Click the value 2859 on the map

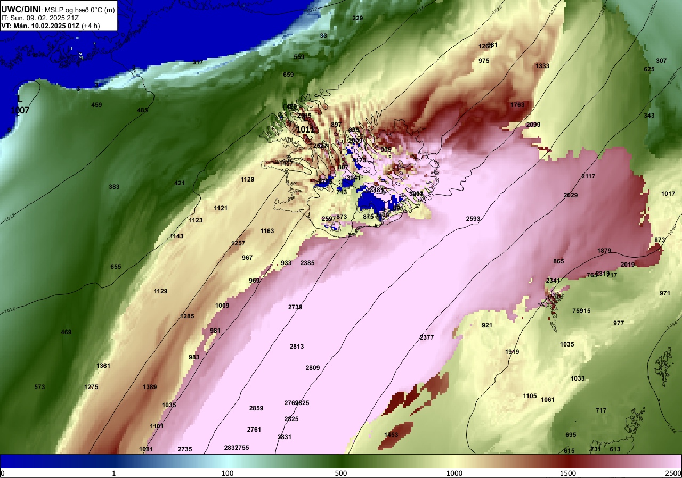[256, 408]
